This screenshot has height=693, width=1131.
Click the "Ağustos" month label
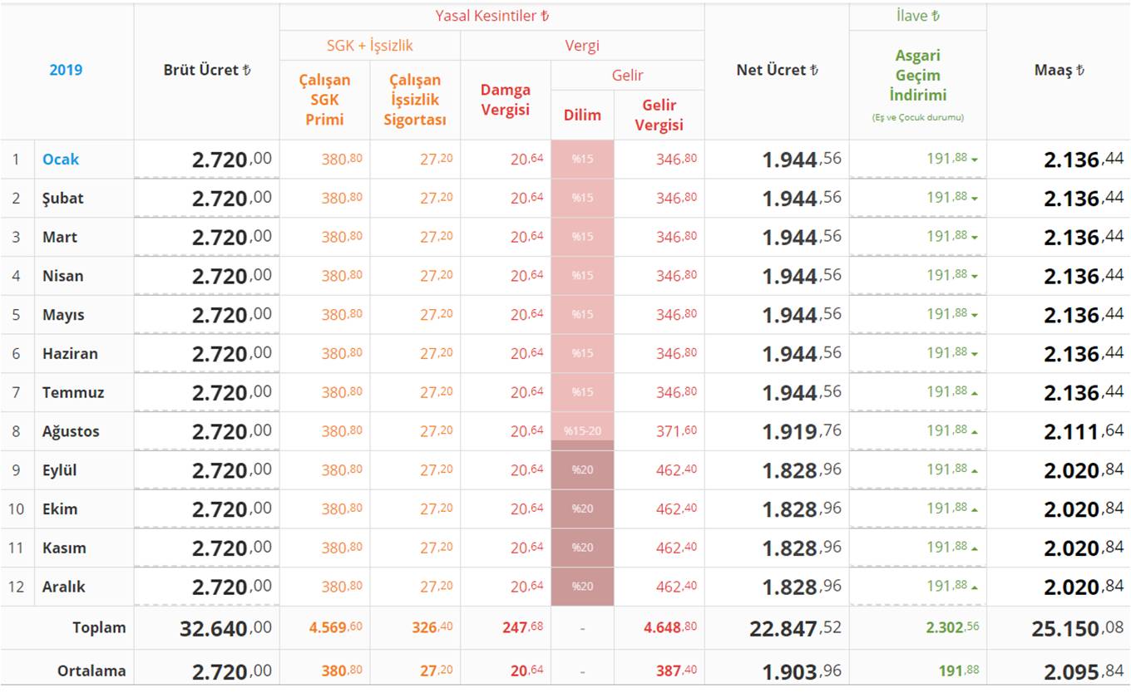71,431
